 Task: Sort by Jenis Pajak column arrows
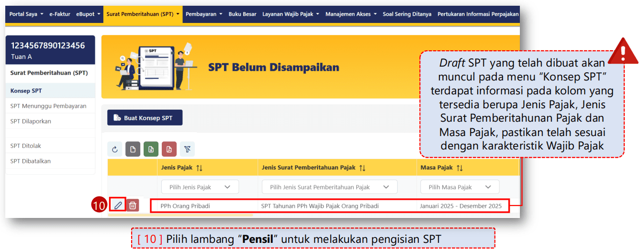pyautogui.click(x=200, y=168)
